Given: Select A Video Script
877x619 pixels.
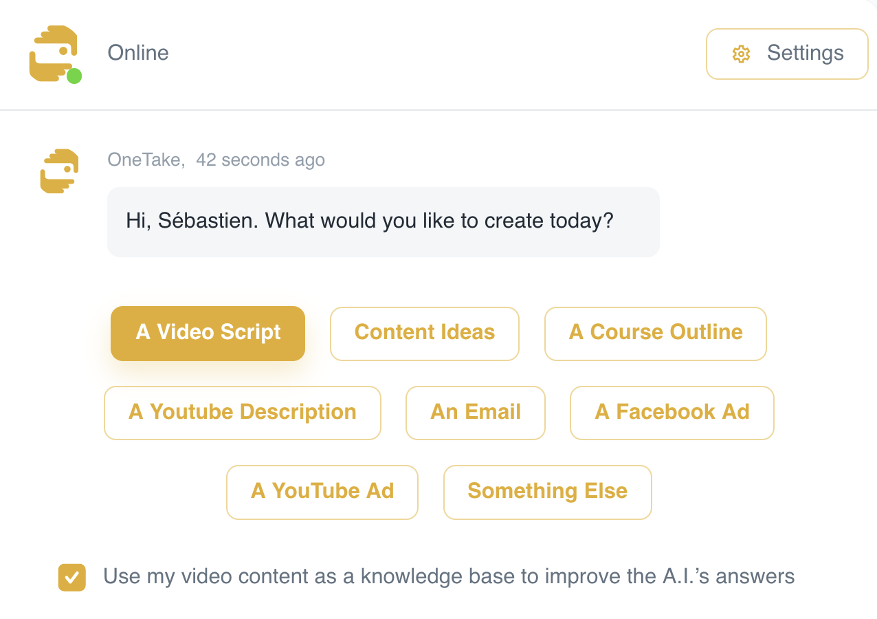Looking at the screenshot, I should coord(208,333).
